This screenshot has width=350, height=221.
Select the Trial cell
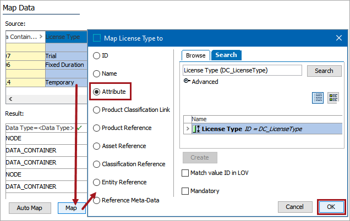(x=66, y=56)
